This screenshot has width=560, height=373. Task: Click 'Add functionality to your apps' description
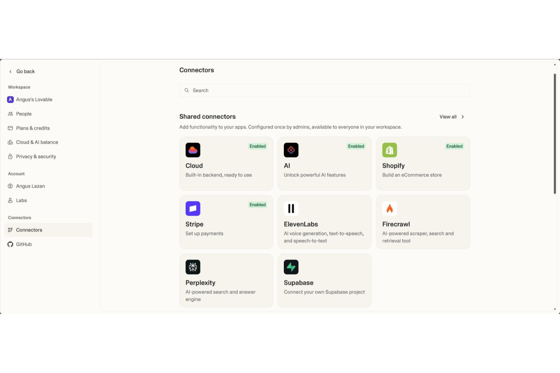(x=291, y=127)
